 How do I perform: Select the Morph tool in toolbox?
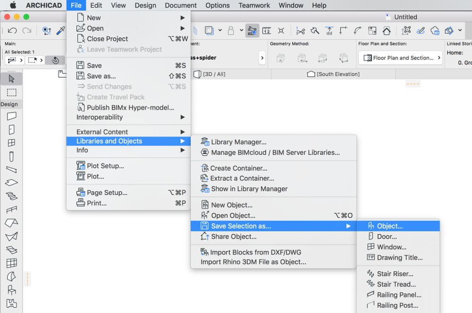click(x=11, y=277)
